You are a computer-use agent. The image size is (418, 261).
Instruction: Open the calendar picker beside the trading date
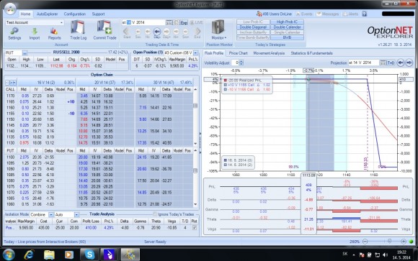[x=169, y=22]
